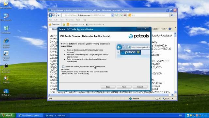Screen dimensions: 209x118
Task: Click the yellow shield tray icon
Action: click(x=191, y=115)
